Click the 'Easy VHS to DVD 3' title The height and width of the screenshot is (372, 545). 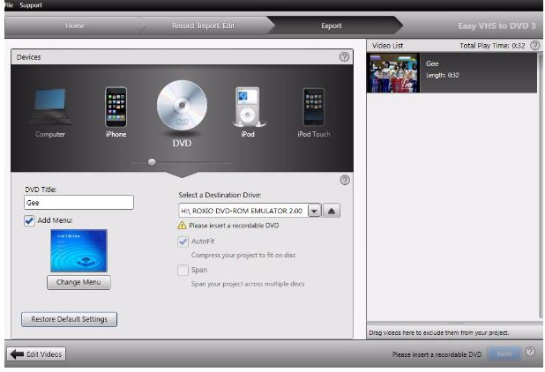[496, 26]
